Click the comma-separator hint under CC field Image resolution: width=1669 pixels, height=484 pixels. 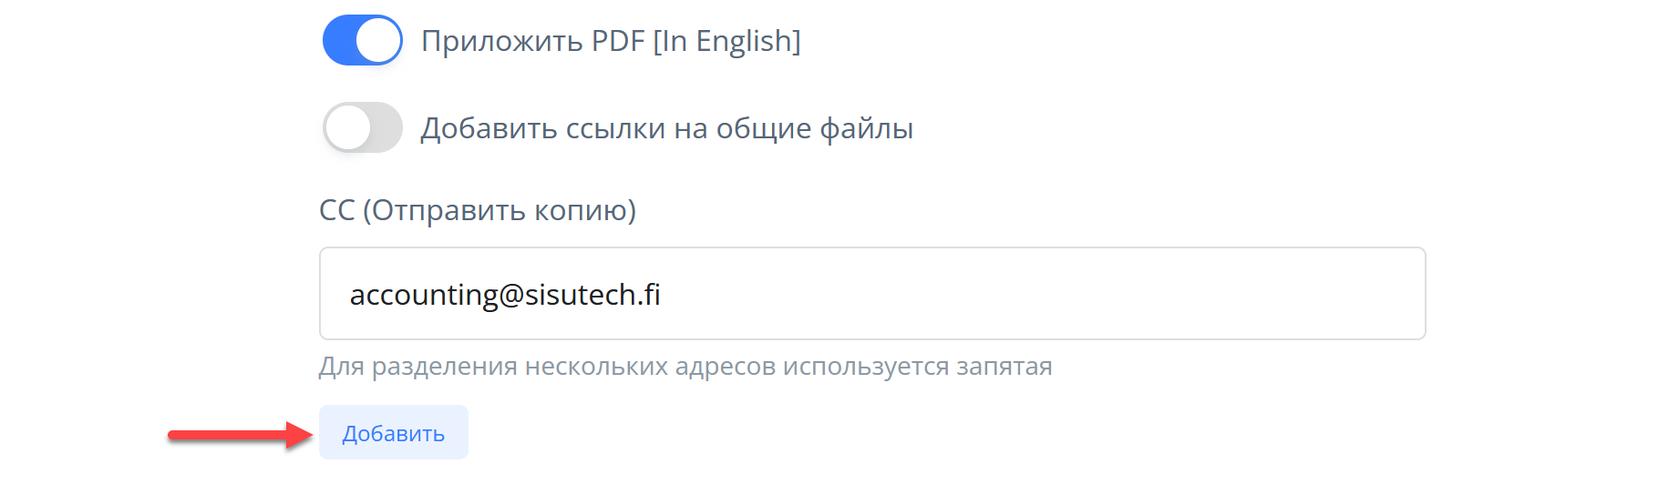pyautogui.click(x=685, y=367)
